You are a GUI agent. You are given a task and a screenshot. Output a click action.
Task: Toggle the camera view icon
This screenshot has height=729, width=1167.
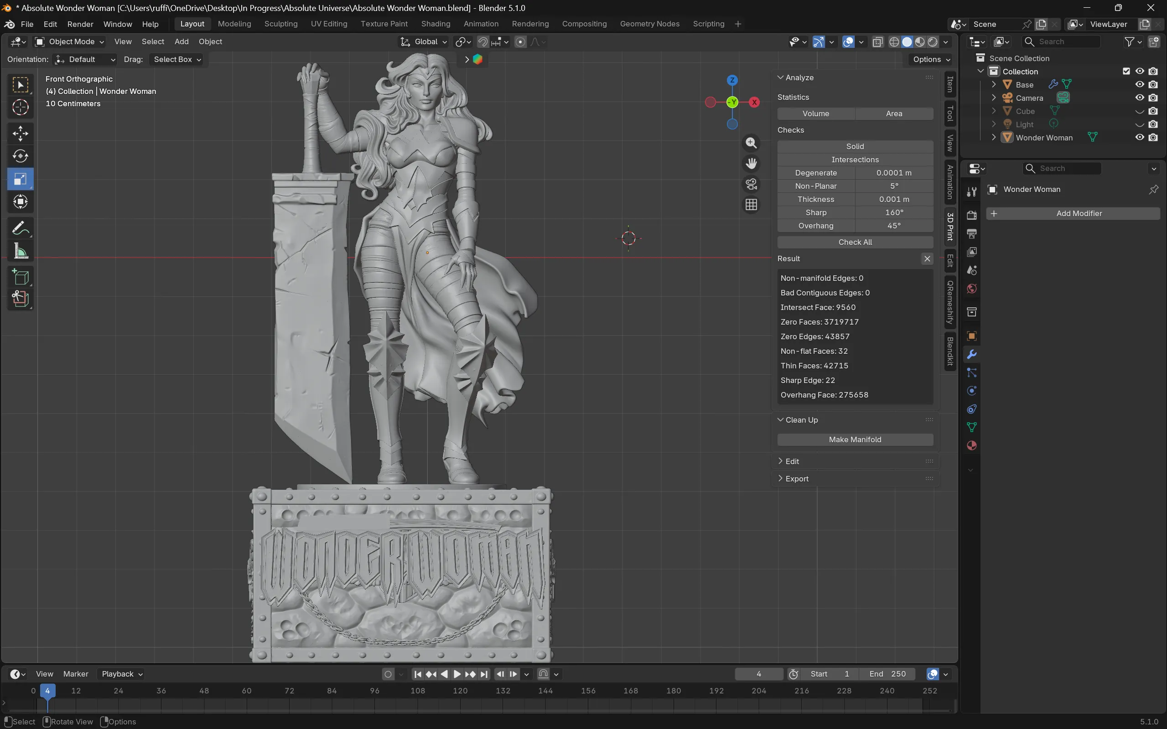click(x=751, y=184)
